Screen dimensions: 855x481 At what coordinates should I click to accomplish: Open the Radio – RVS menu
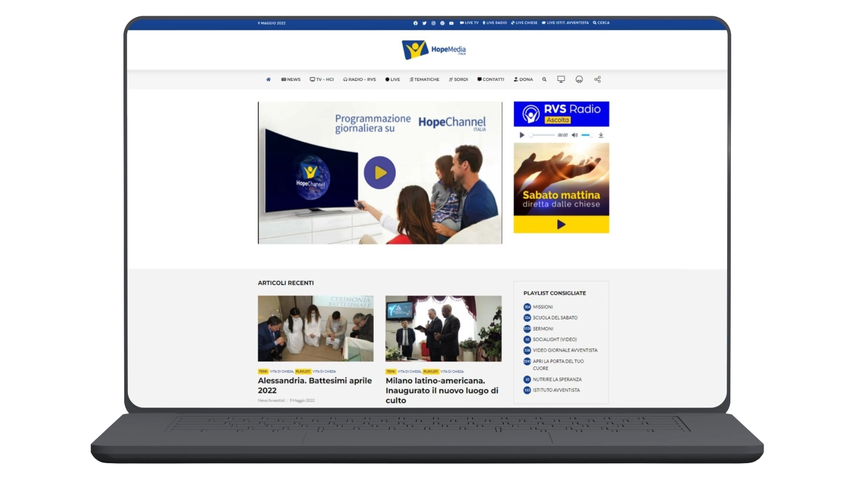point(359,79)
